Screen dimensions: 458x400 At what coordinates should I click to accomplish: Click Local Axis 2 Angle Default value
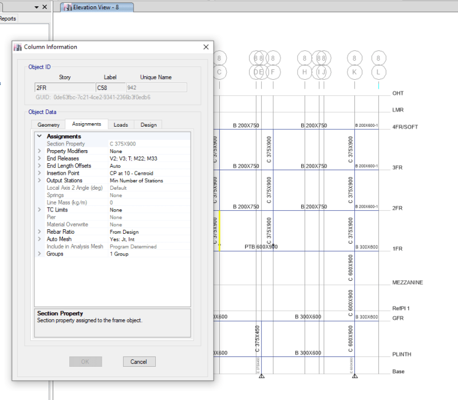[x=119, y=188]
